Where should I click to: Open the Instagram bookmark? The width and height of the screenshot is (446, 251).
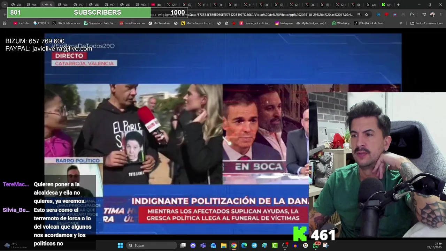click(x=284, y=23)
